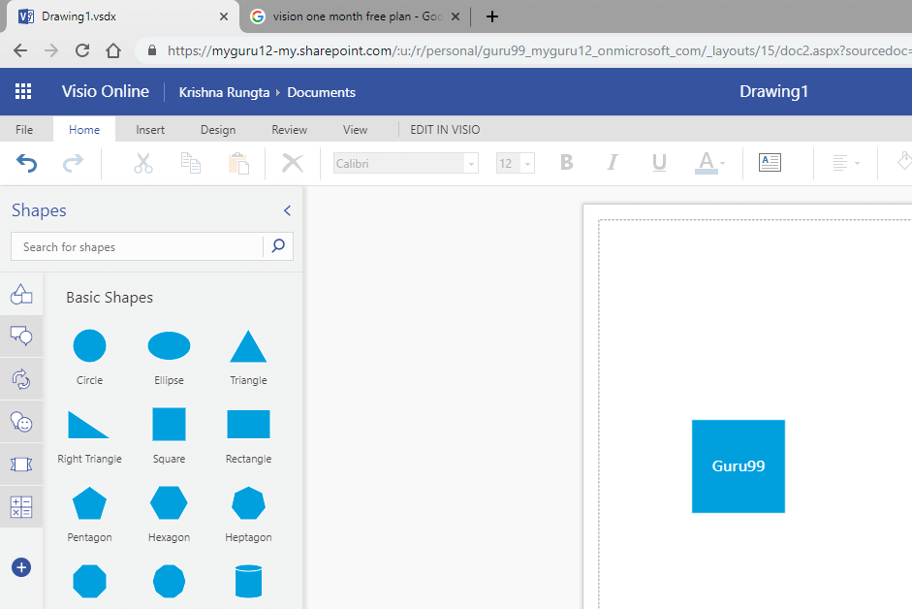
Task: Open the font size 12 dropdown
Action: click(x=515, y=164)
